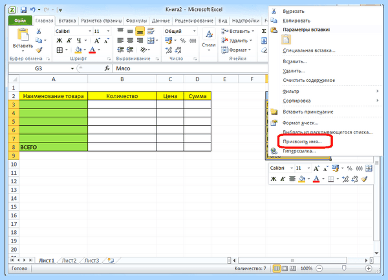Click the Insert Function fx button
Viewport: 388px width, 280px height.
click(x=107, y=68)
